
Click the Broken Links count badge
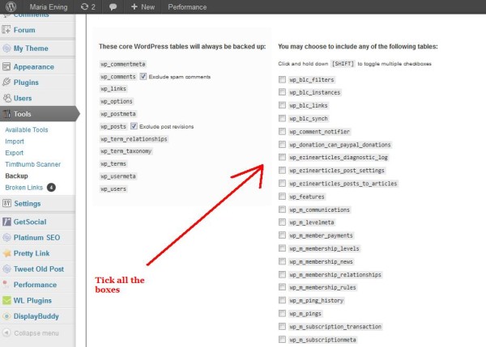pos(51,188)
